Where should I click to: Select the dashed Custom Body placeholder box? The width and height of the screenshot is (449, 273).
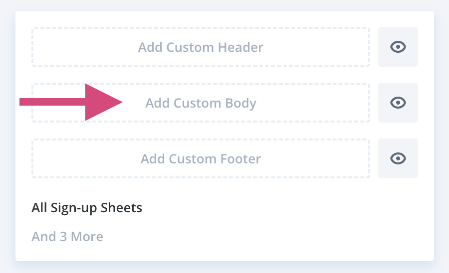tap(201, 103)
